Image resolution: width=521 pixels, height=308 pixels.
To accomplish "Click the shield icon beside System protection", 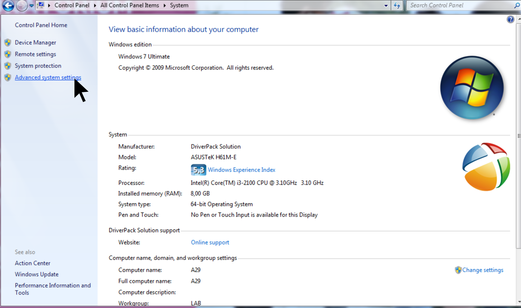I will (8, 66).
